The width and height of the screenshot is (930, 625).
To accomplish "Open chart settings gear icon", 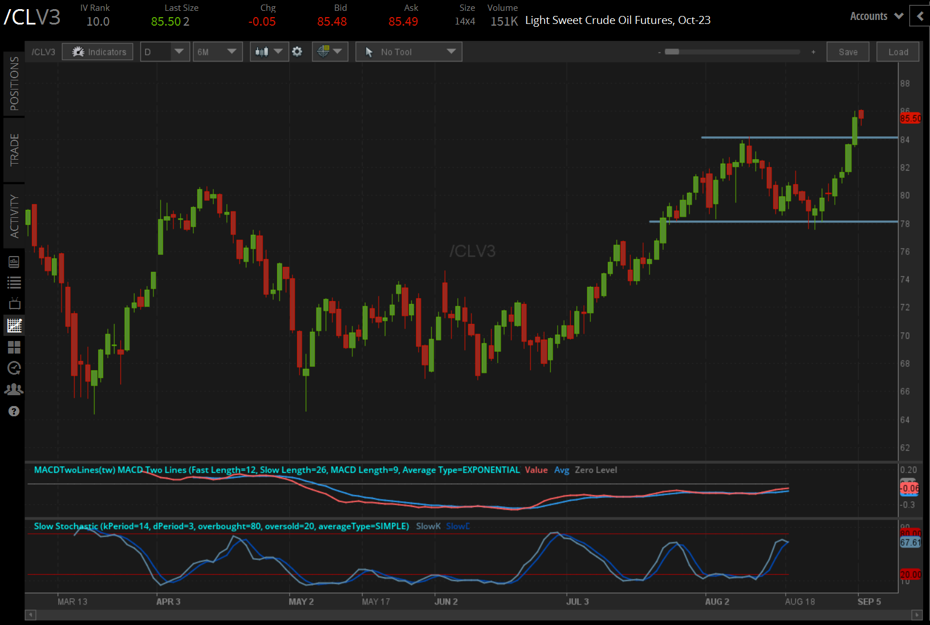I will [297, 52].
